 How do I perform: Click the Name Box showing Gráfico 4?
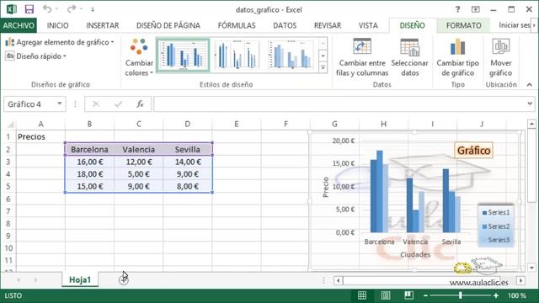pos(30,104)
